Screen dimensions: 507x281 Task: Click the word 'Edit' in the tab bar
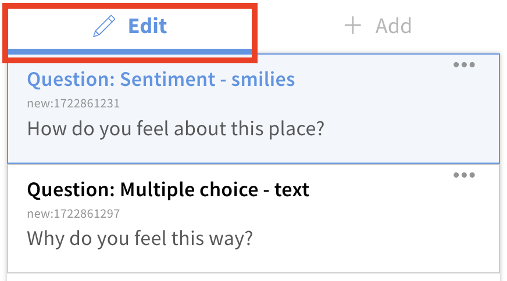[x=148, y=26]
